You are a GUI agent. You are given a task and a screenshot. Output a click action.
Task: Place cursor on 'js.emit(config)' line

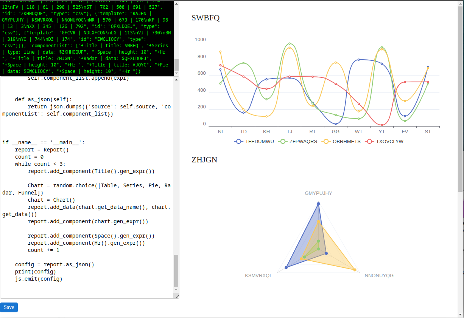click(x=39, y=279)
